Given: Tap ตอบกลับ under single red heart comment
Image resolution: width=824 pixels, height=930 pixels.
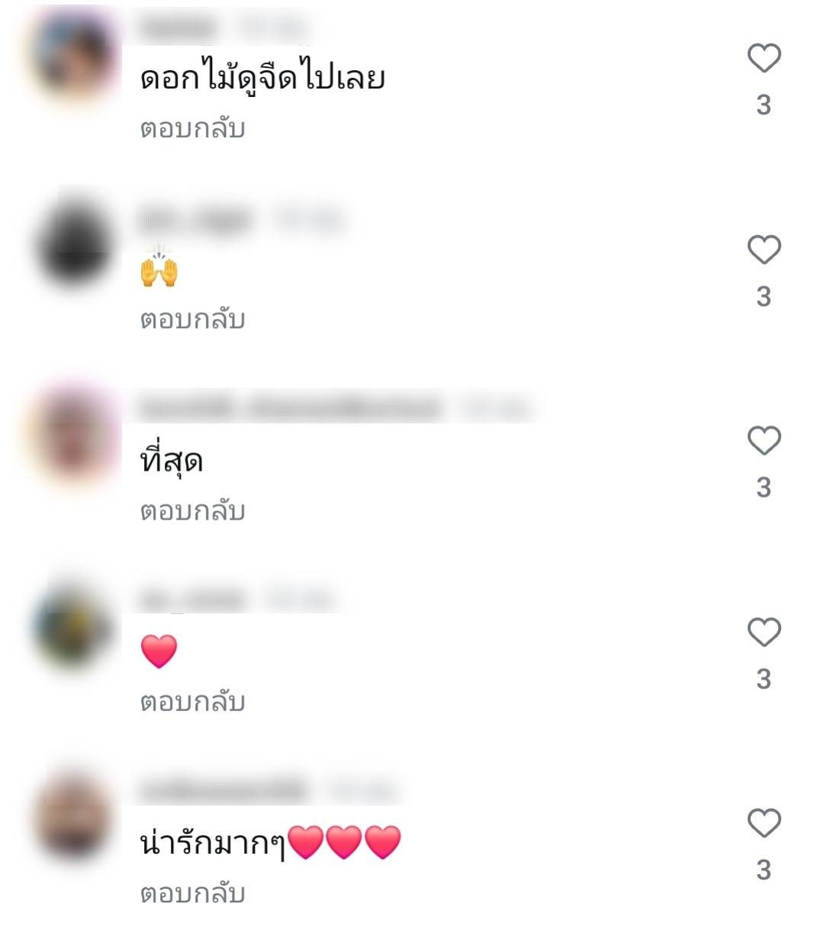Looking at the screenshot, I should [x=192, y=701].
